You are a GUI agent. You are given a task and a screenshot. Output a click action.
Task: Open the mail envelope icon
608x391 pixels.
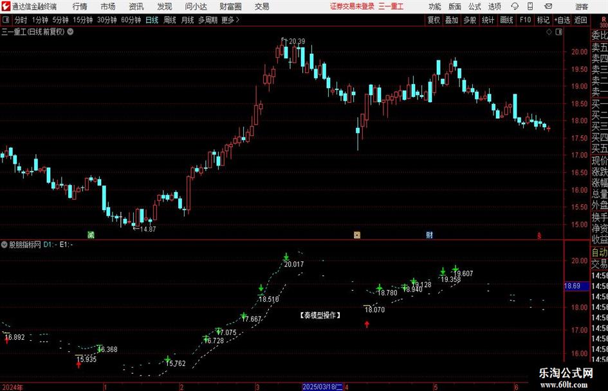tap(548, 6)
